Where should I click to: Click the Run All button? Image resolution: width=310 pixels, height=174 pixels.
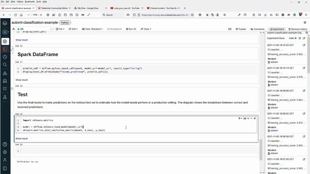click(131, 29)
